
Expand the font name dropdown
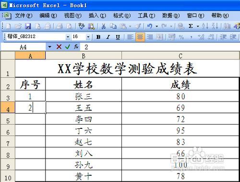[68, 37]
